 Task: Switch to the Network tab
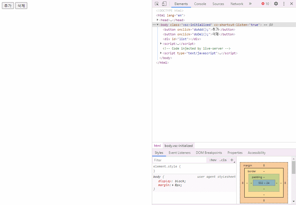coord(237,4)
